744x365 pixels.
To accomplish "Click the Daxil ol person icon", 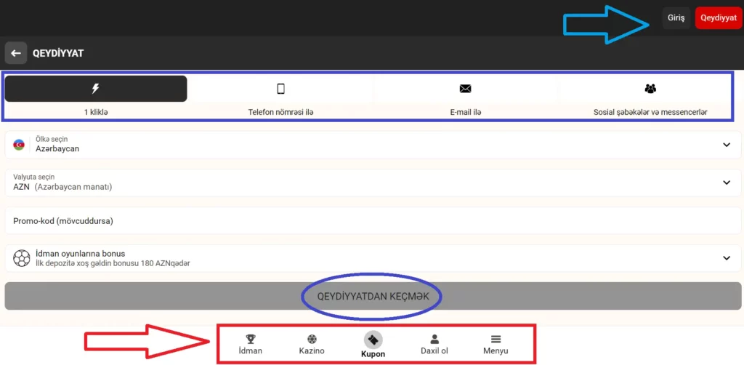I will 434,340.
